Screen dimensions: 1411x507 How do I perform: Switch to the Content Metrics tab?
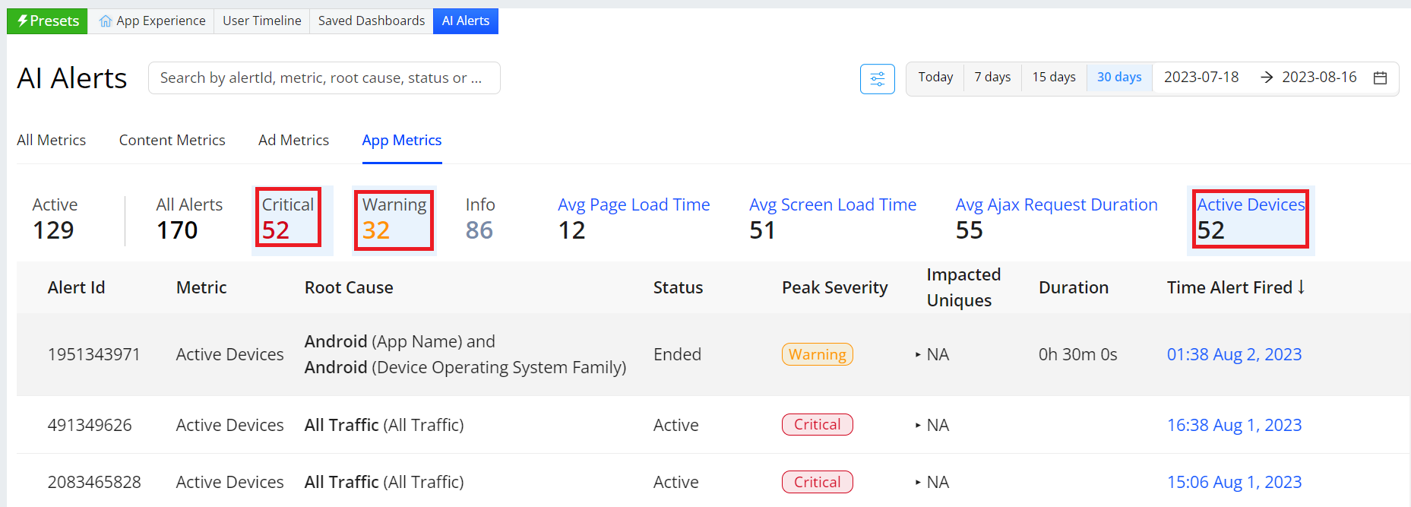[x=172, y=141]
